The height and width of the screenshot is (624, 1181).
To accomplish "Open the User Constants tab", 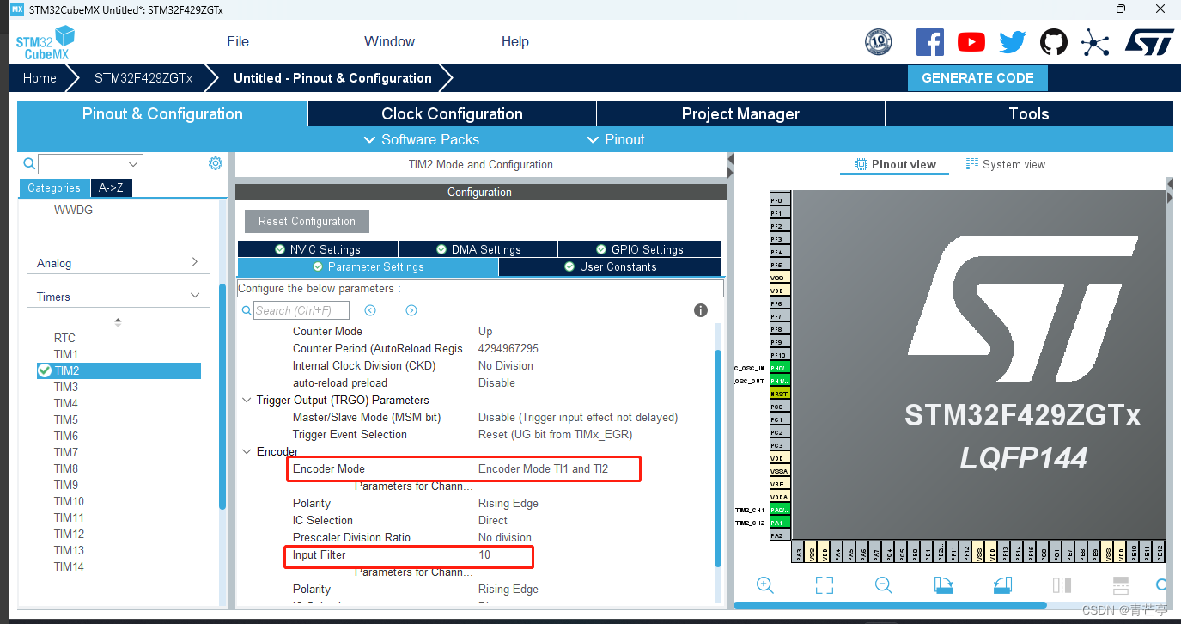I will [610, 267].
